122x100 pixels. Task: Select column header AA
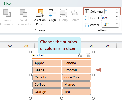pyautogui.click(x=10, y=46)
